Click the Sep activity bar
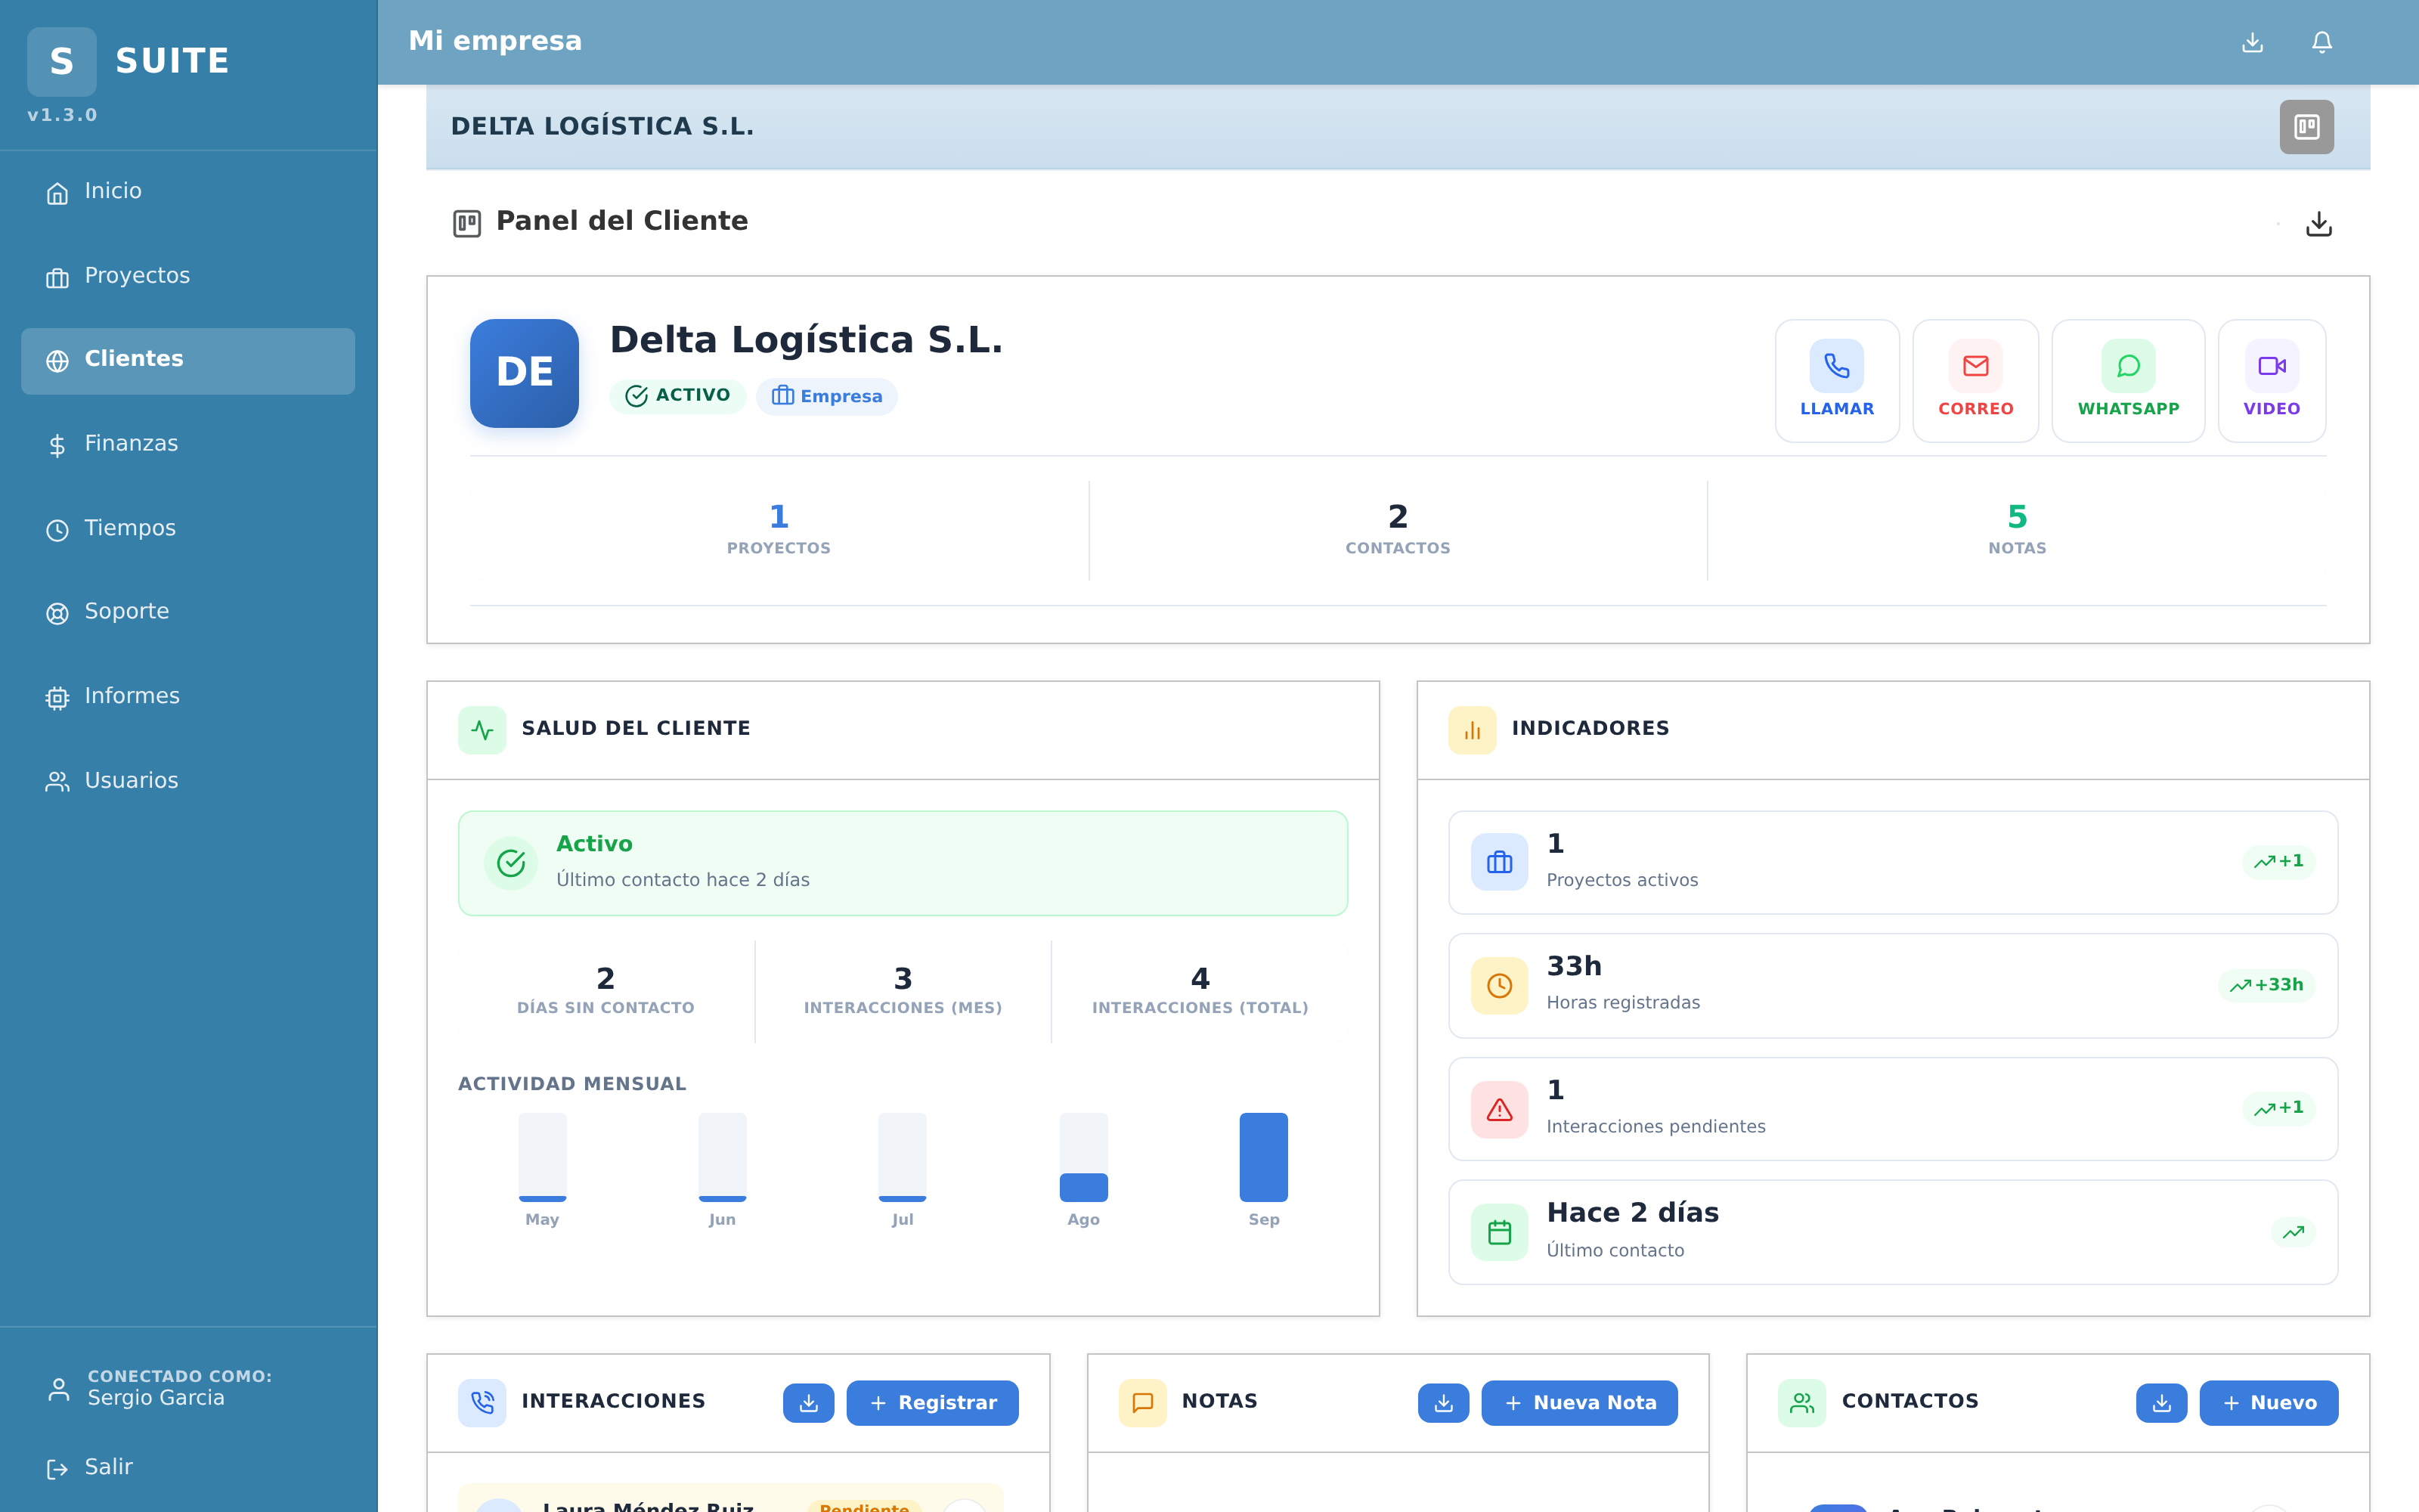This screenshot has width=2419, height=1512. pos(1263,1157)
